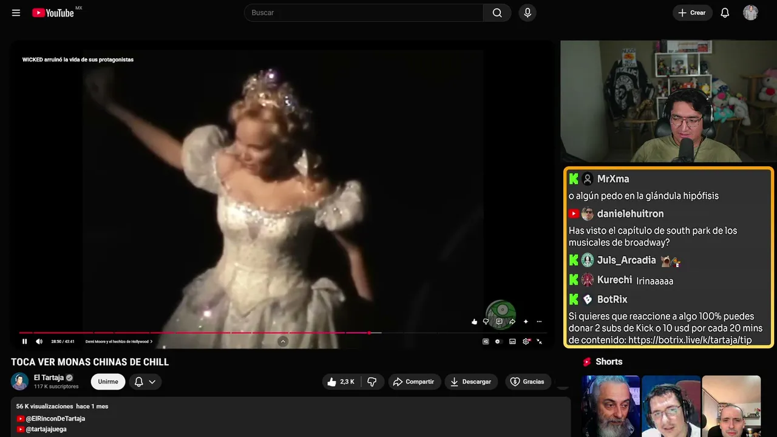Toggle the autoplay switch in player

(498, 342)
